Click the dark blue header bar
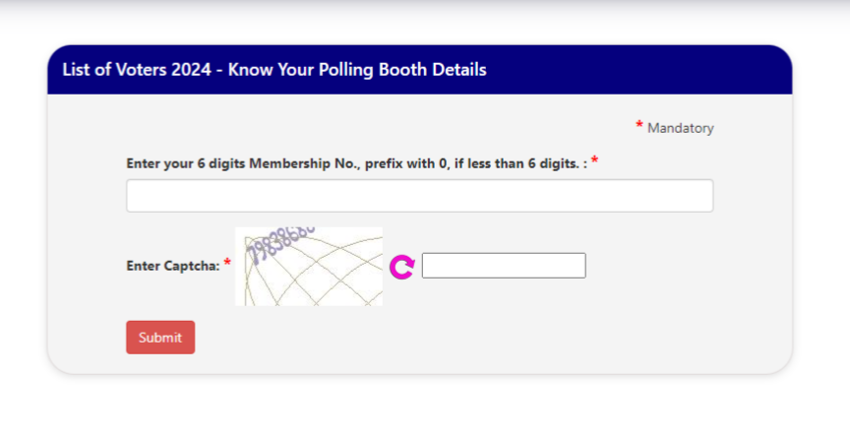This screenshot has width=850, height=435. [x=419, y=70]
